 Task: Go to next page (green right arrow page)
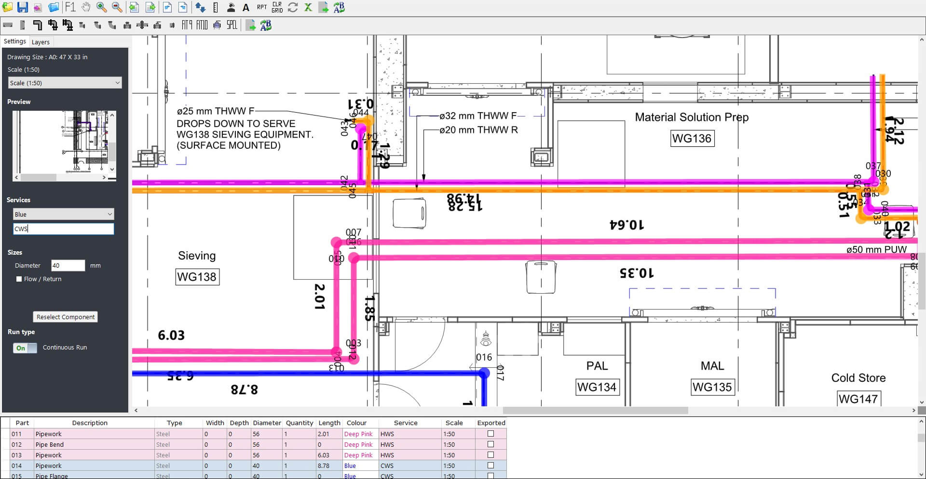150,7
